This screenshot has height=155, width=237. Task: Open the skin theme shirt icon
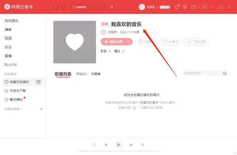tap(177, 7)
